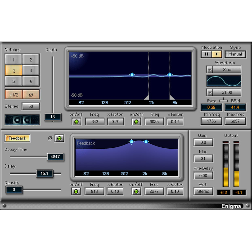Click the Mix field 31

pyautogui.click(x=203, y=159)
